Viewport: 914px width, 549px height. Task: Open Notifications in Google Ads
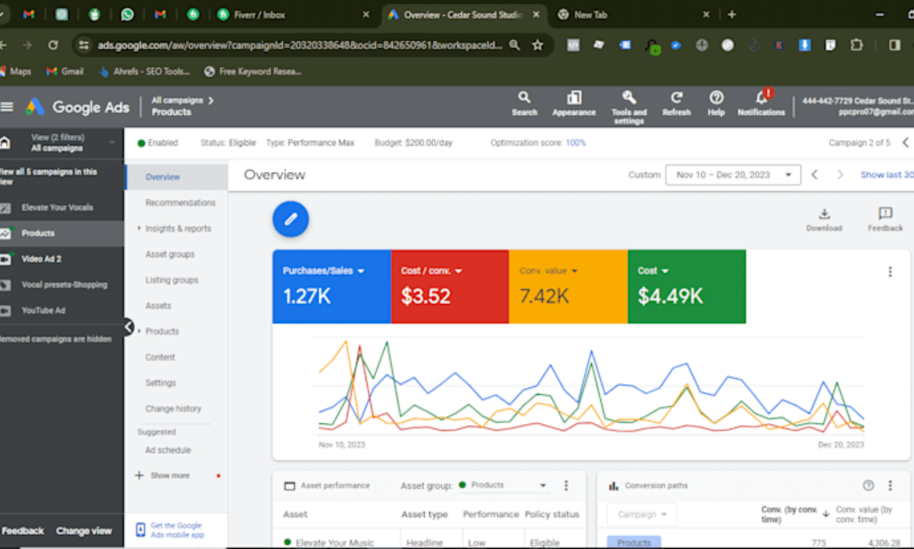760,106
